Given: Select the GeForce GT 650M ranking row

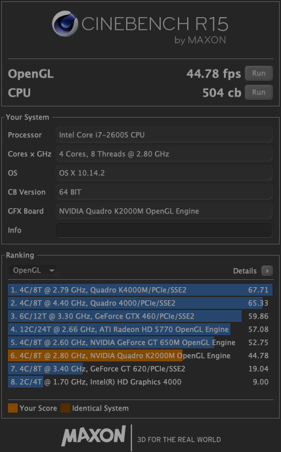Looking at the screenshot, I should tap(140, 342).
